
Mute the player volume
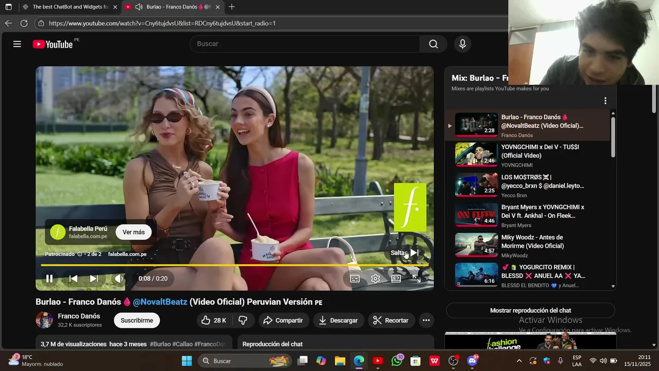click(118, 278)
